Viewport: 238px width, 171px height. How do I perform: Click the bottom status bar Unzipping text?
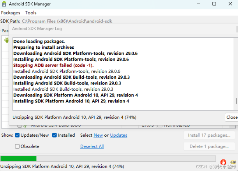coord(62,166)
